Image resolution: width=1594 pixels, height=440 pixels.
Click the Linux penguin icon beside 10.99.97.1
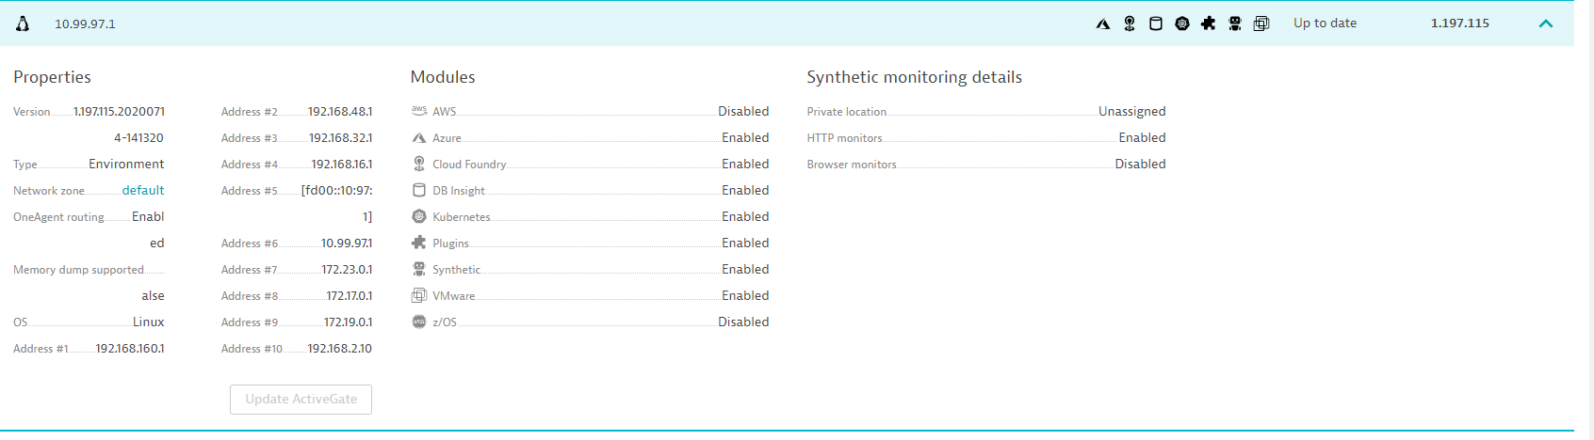23,24
